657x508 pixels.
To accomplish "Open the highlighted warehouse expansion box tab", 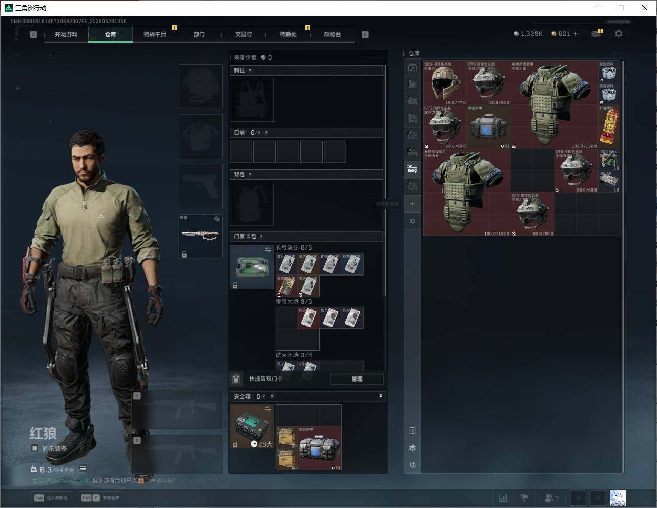I will (x=413, y=170).
